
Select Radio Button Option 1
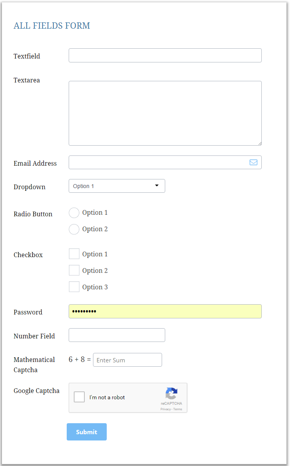74,213
